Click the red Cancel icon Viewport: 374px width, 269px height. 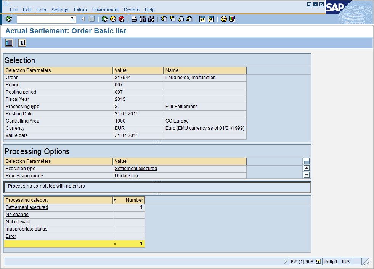click(121, 19)
